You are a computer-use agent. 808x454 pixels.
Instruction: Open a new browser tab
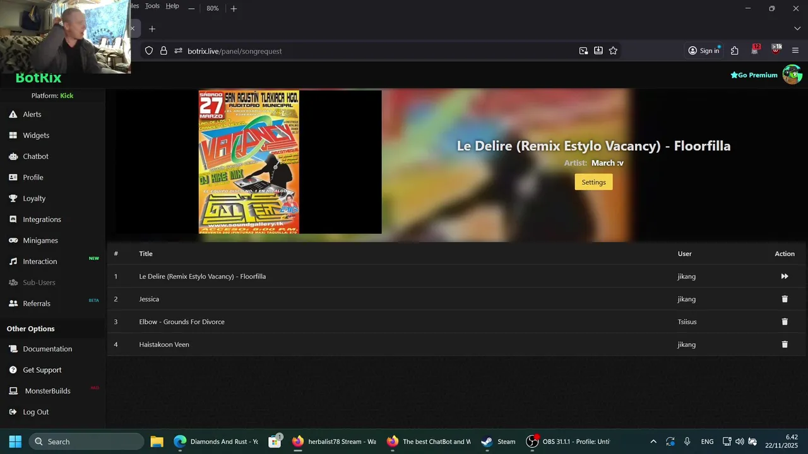pyautogui.click(x=151, y=28)
